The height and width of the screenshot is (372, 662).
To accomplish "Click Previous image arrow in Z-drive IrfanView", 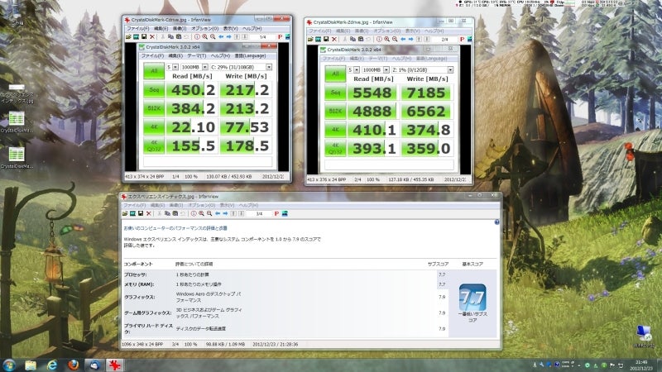I will pyautogui.click(x=403, y=39).
